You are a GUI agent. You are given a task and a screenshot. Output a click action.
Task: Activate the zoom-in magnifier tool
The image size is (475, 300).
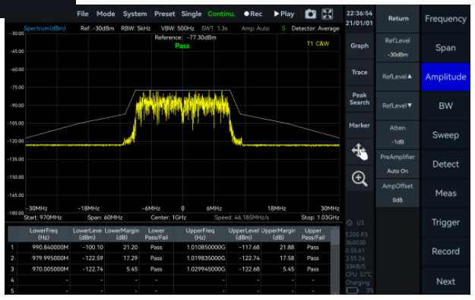(x=359, y=179)
